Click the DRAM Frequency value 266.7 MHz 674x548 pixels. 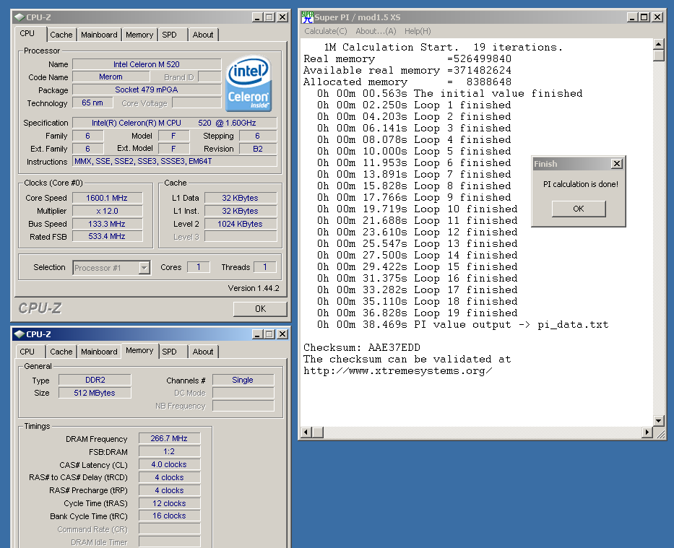pyautogui.click(x=169, y=438)
